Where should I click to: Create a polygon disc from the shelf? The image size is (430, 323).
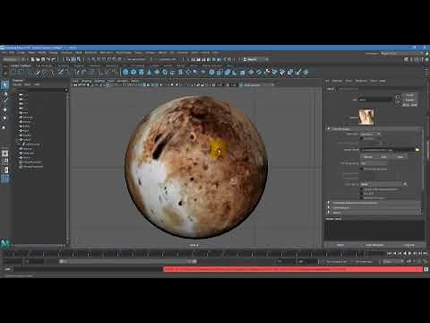(172, 72)
